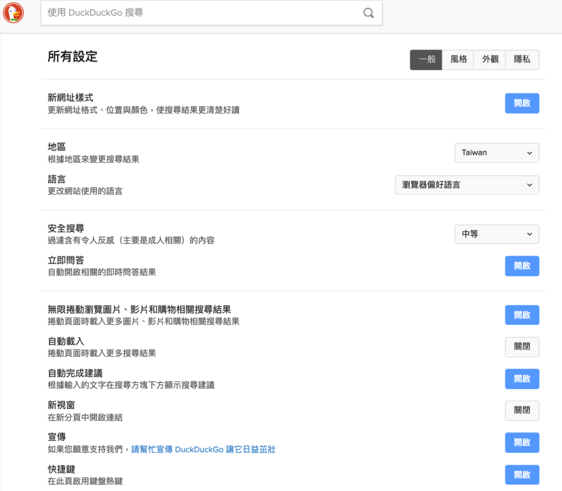The image size is (562, 491).
Task: Switch to the 外觀 settings tab
Action: click(490, 60)
